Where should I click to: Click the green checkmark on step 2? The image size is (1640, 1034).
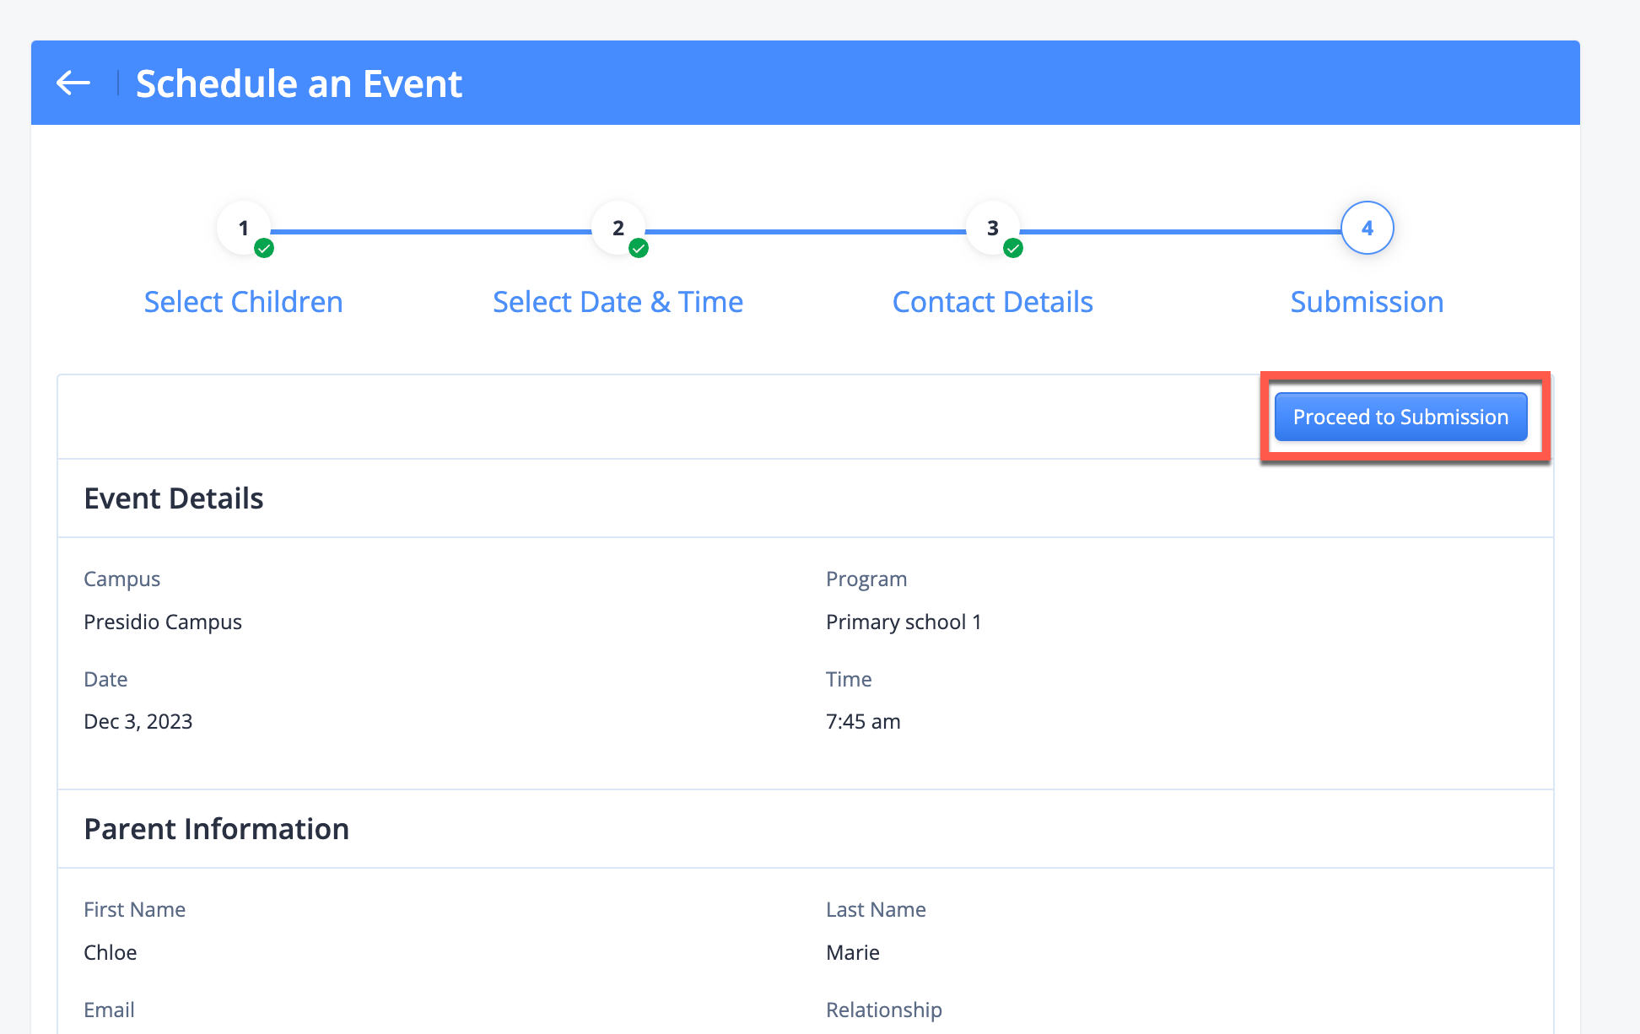639,248
